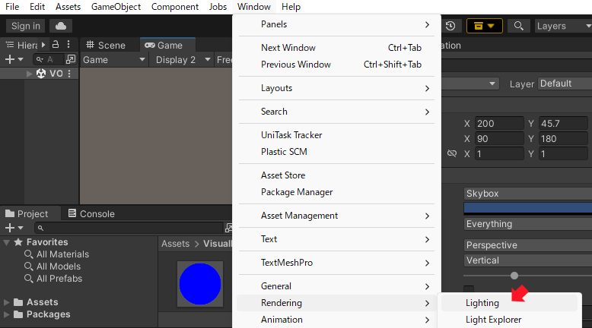Click the Assets folder icon in tree
Image resolution: width=592 pixels, height=328 pixels.
pos(18,302)
